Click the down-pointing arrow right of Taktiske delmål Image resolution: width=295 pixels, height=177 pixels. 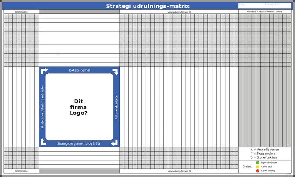coord(115,72)
